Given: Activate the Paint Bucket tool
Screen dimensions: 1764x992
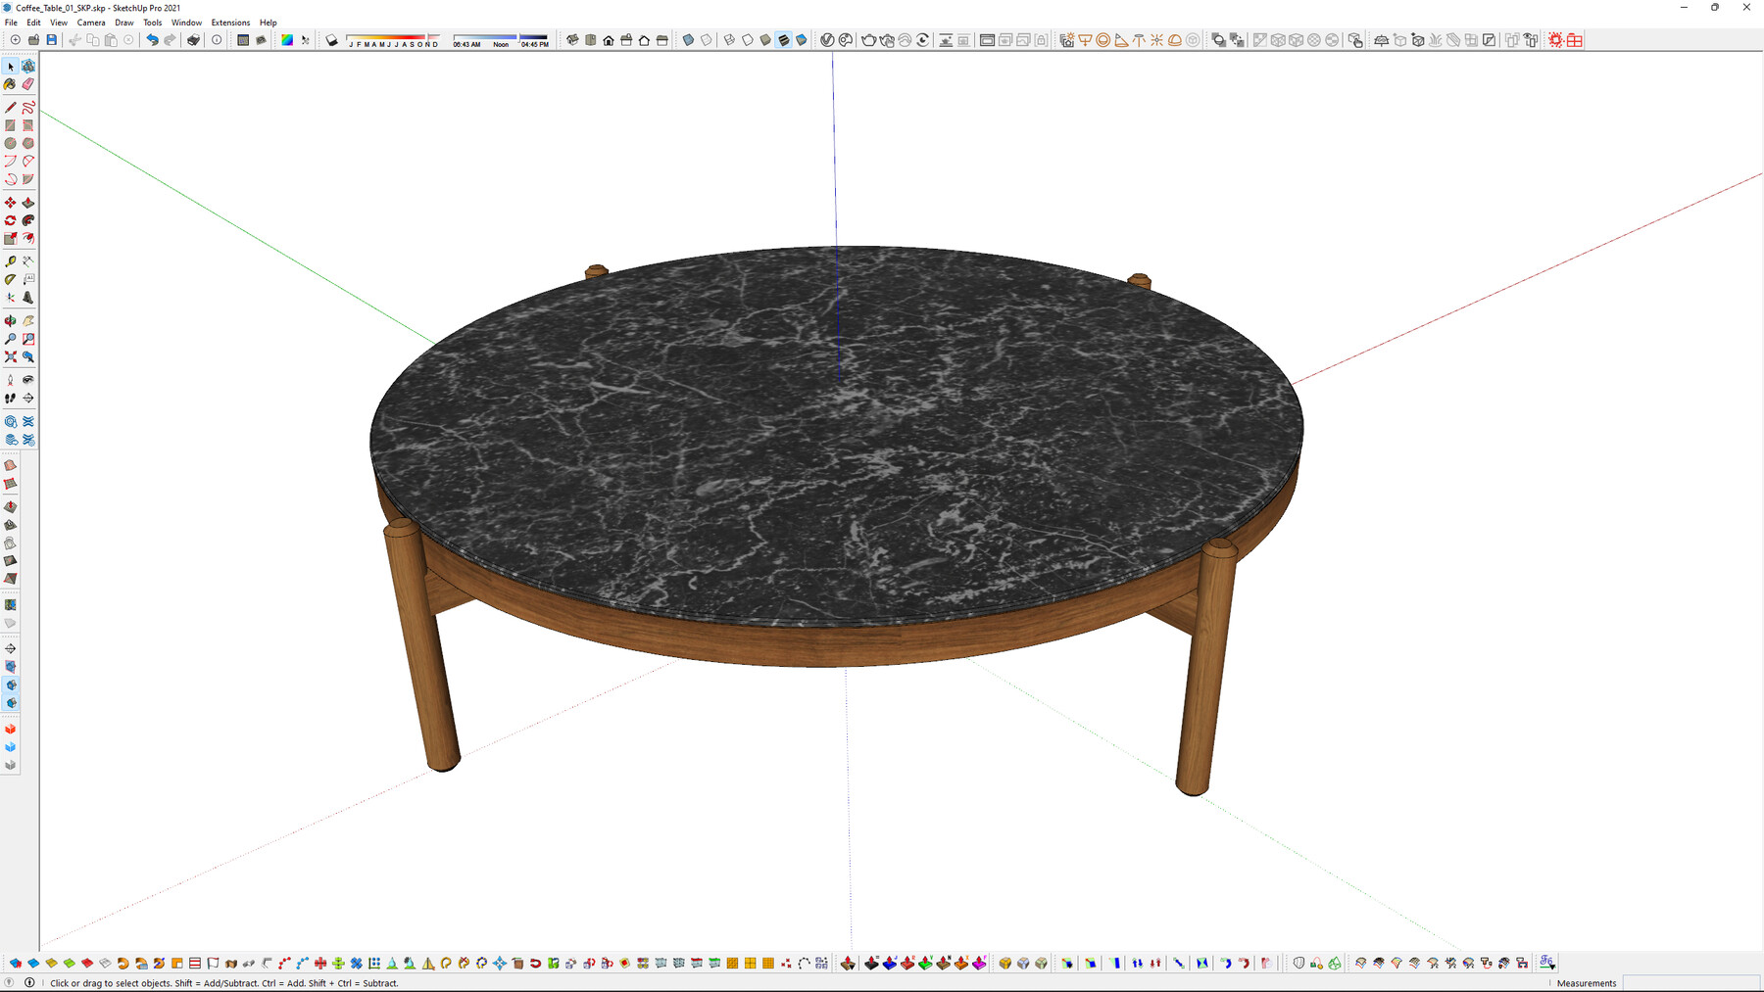Looking at the screenshot, I should (10, 84).
